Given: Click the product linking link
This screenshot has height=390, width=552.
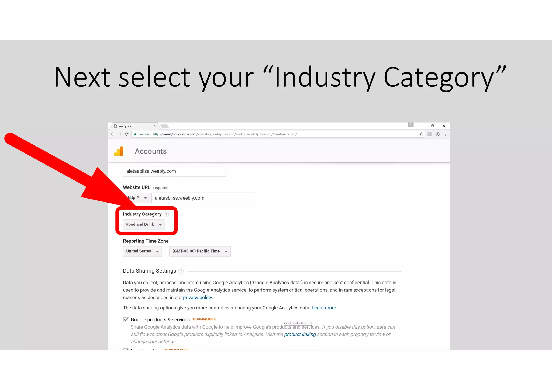Looking at the screenshot, I should tap(300, 334).
